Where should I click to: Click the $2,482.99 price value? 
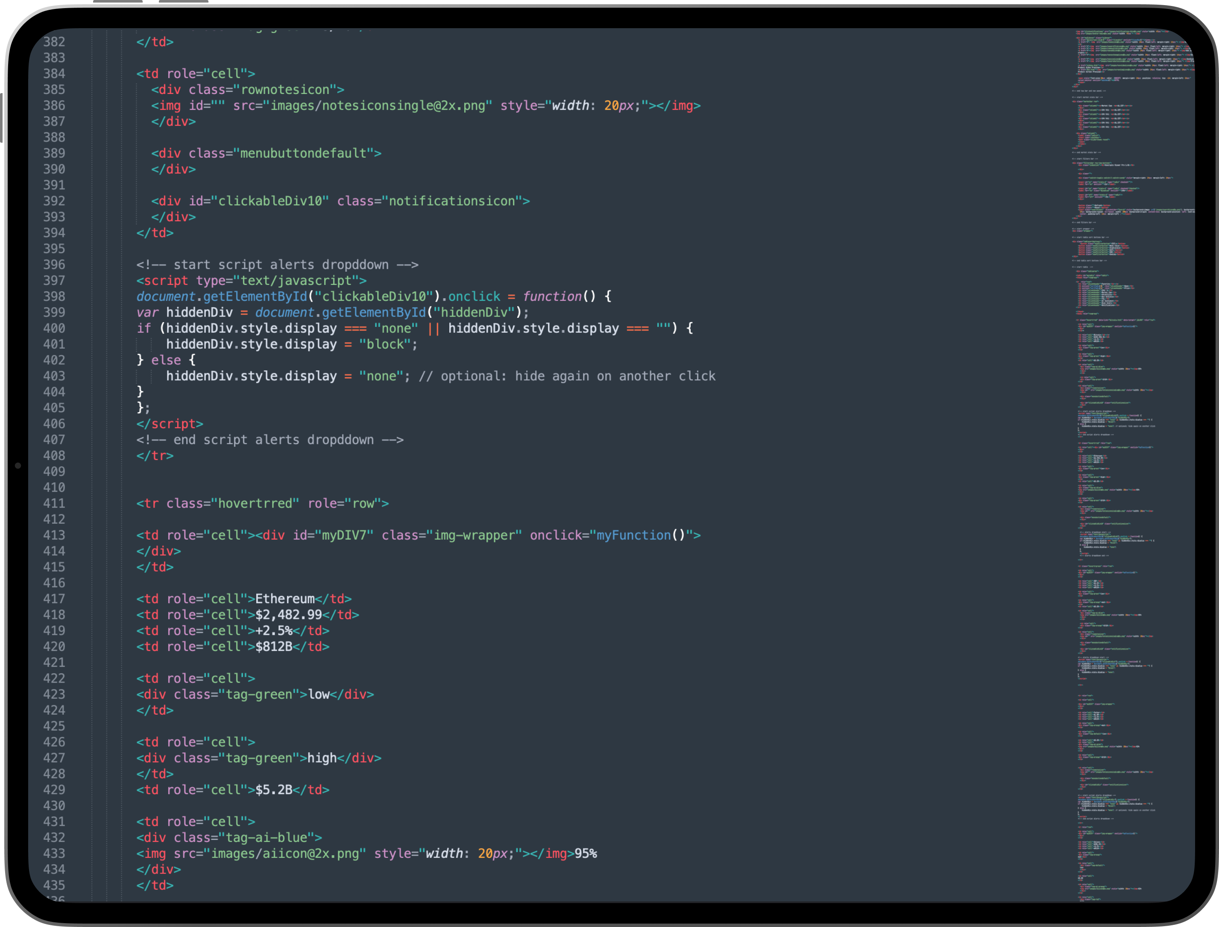point(288,615)
